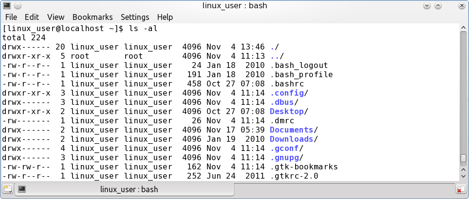
Task: Click the terminal icon on the bash tab
Action: tap(22, 189)
